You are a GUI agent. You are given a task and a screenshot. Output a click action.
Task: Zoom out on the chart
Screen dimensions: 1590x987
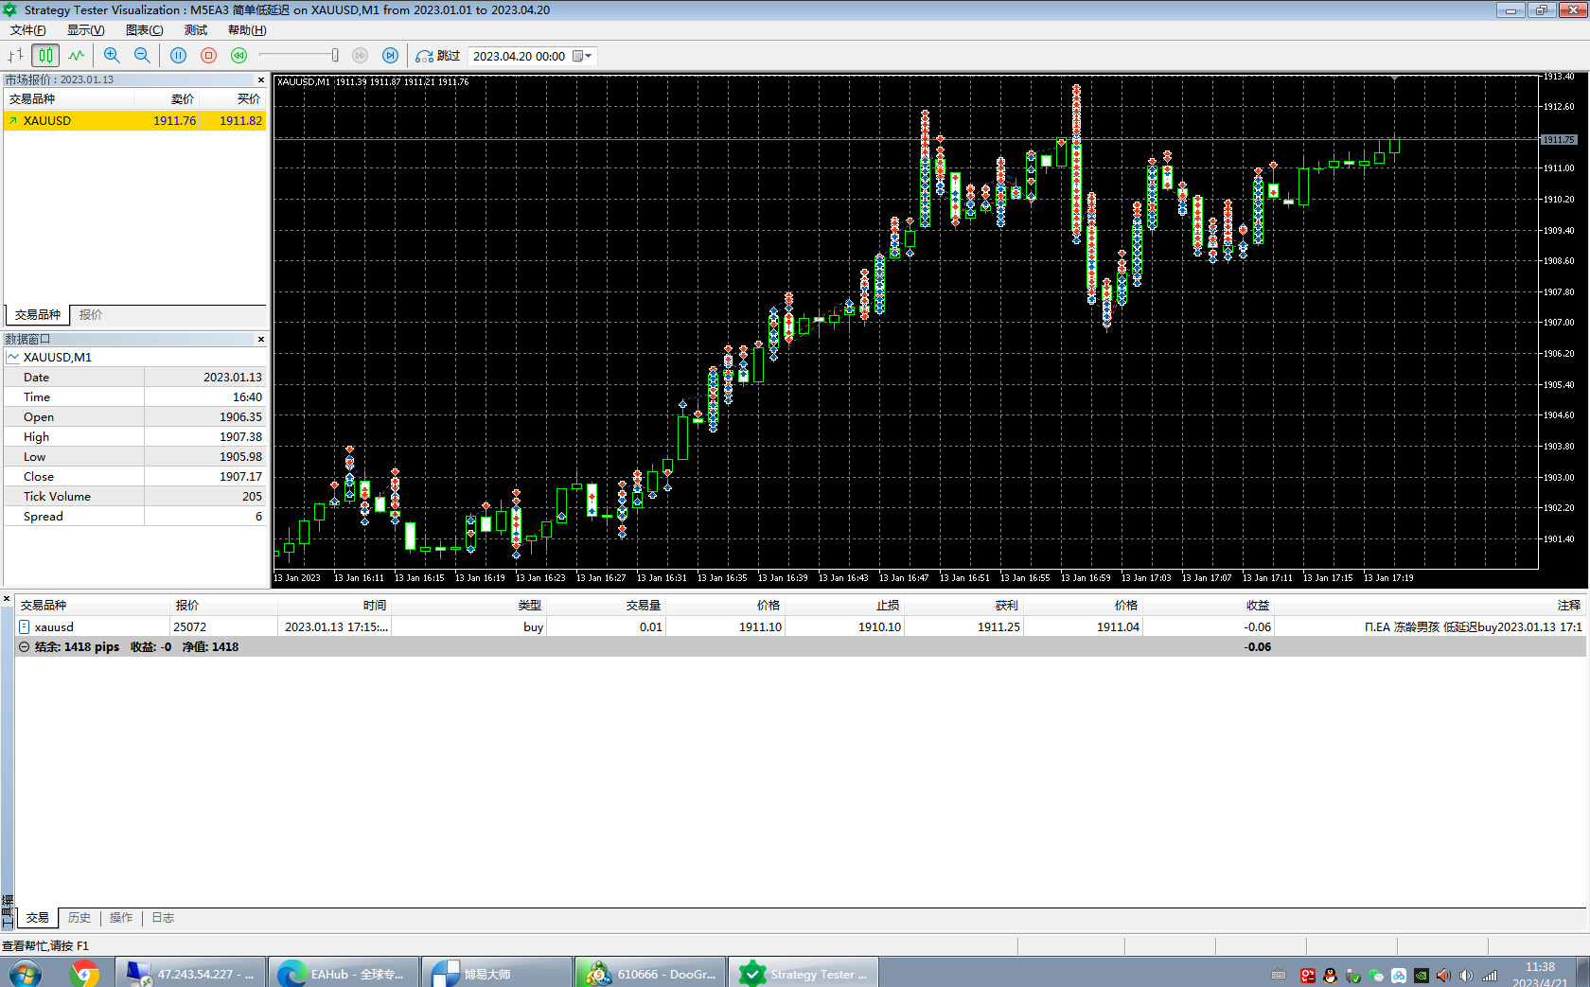point(142,56)
